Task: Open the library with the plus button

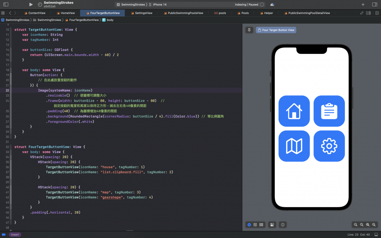Action: [x=363, y=4]
